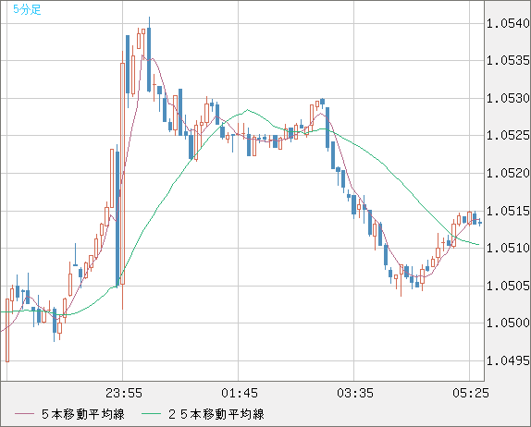Select the 1.0505 price axis label
The width and height of the screenshot is (531, 427).
click(x=508, y=286)
